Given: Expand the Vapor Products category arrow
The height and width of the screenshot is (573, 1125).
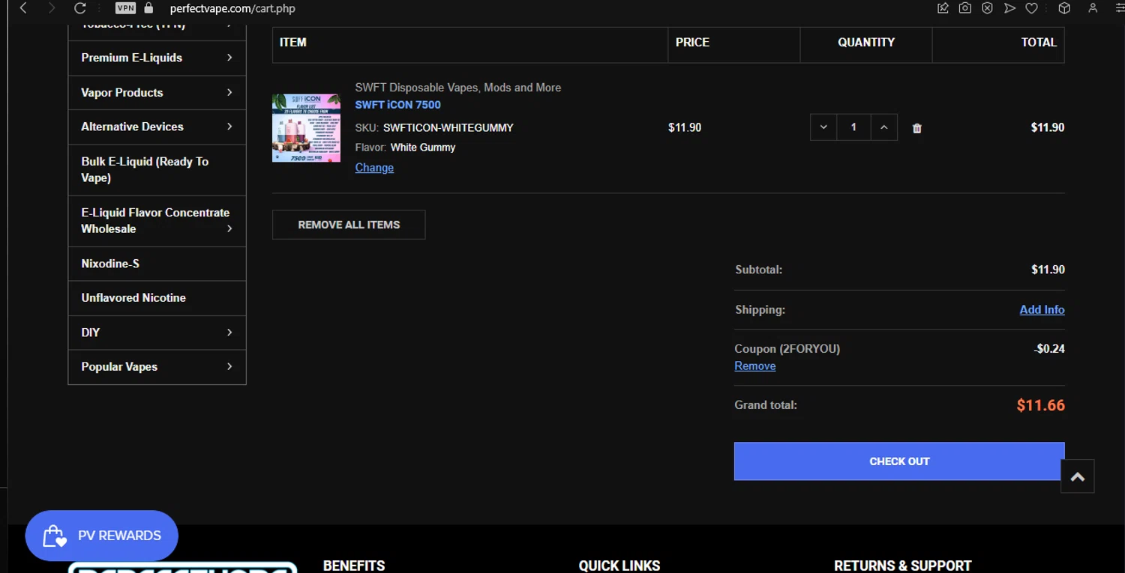Looking at the screenshot, I should (x=229, y=92).
